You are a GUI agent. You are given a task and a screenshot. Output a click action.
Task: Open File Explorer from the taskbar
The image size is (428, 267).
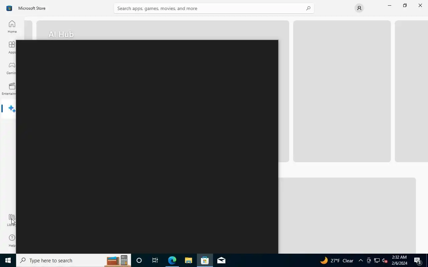pos(189,260)
